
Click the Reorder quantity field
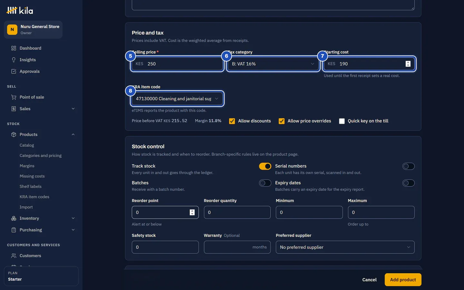[x=237, y=212]
